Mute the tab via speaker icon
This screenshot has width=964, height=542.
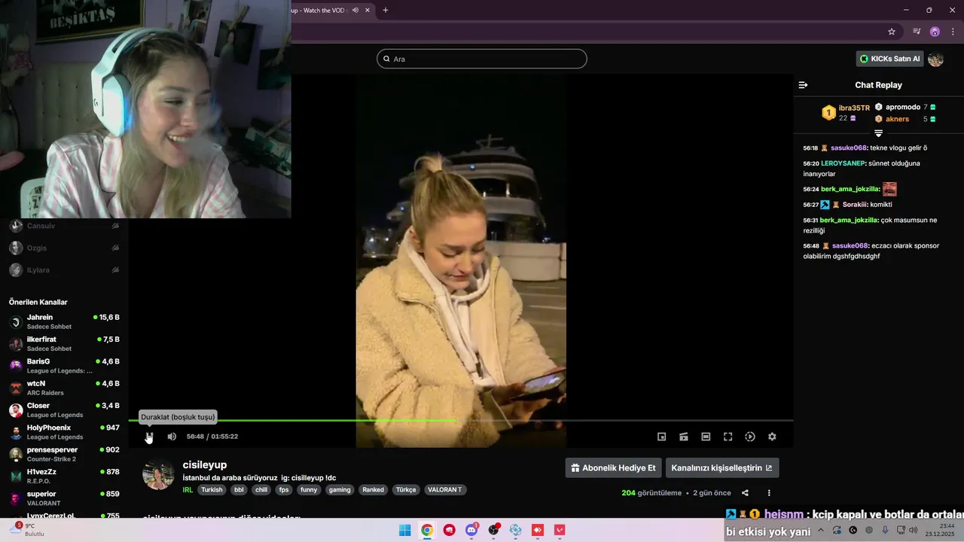[x=355, y=10]
